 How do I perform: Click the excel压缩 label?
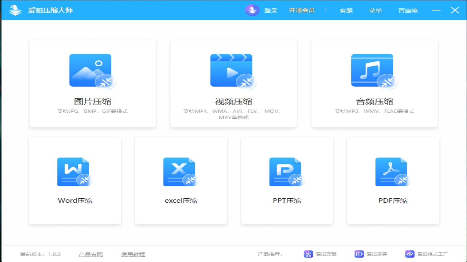tap(181, 201)
